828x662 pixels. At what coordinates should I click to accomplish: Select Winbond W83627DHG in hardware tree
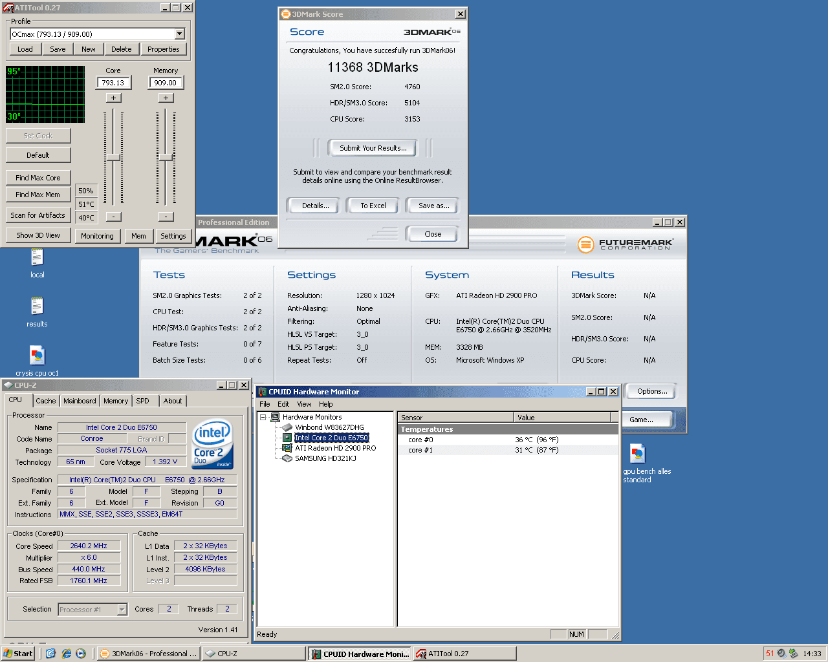click(329, 427)
